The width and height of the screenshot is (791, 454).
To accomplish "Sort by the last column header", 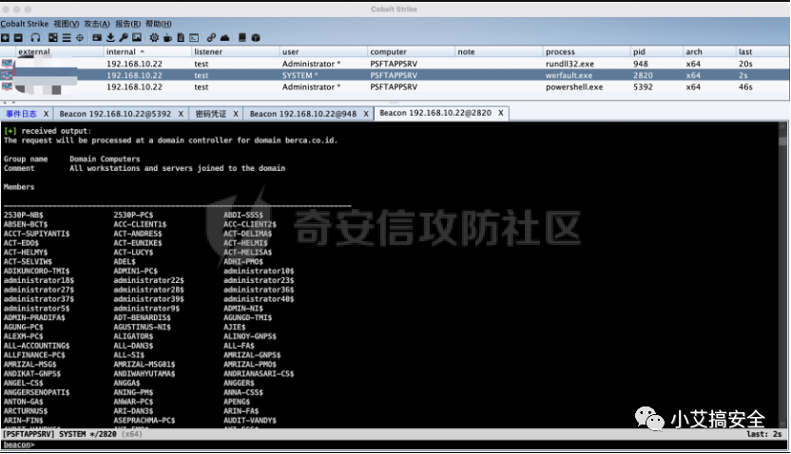I will tap(762, 51).
